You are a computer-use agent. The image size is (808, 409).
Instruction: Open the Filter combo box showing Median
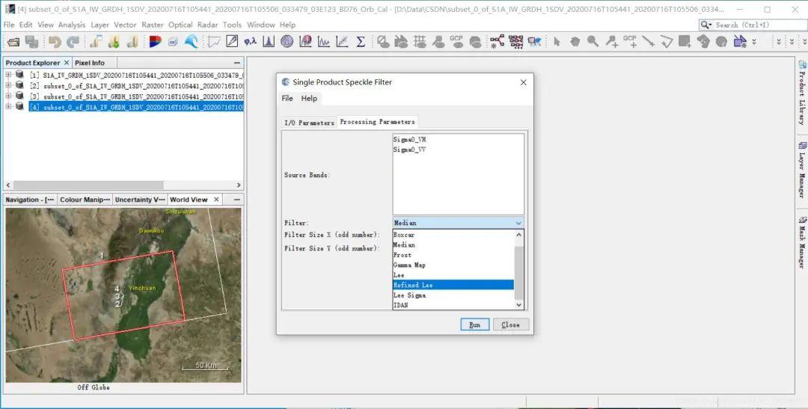458,223
